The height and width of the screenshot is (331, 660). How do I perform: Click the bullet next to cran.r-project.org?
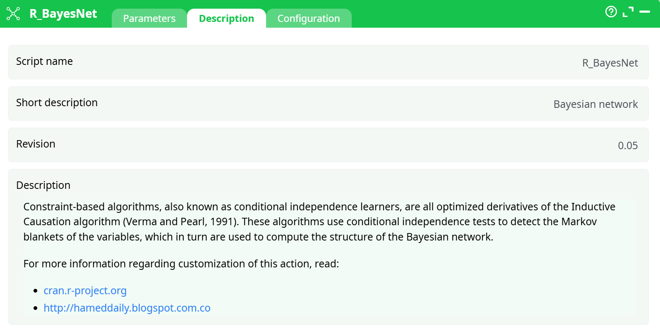(36, 291)
